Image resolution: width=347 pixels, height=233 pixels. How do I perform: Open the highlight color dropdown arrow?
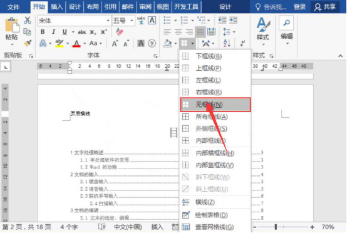point(68,43)
